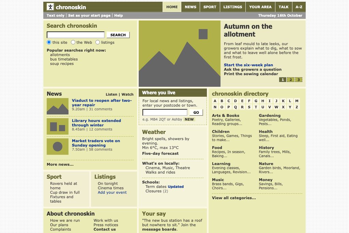Open the NEWS navigation tab

click(x=191, y=7)
